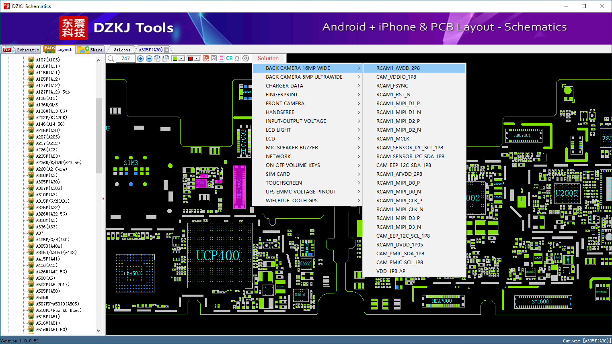This screenshot has width=612, height=344.
Task: Click the magnifier search icon in toolbar
Action: (x=111, y=59)
